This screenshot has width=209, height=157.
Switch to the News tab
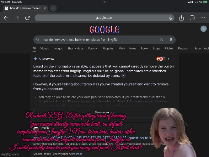pyautogui.click(x=133, y=49)
